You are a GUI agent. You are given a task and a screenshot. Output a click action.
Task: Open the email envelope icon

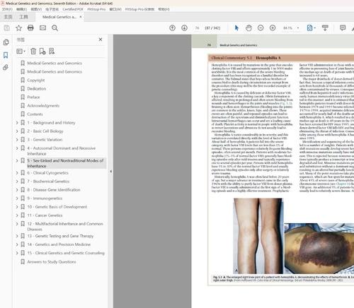tap(42, 28)
